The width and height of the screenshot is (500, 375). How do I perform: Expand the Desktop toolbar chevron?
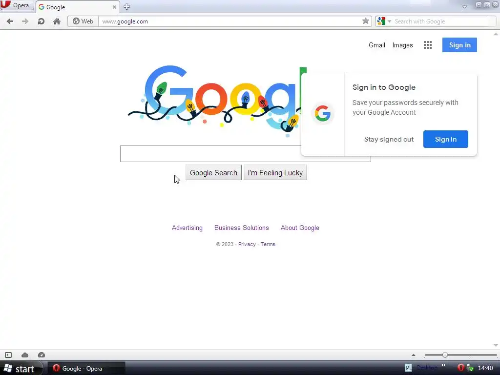tap(443, 365)
